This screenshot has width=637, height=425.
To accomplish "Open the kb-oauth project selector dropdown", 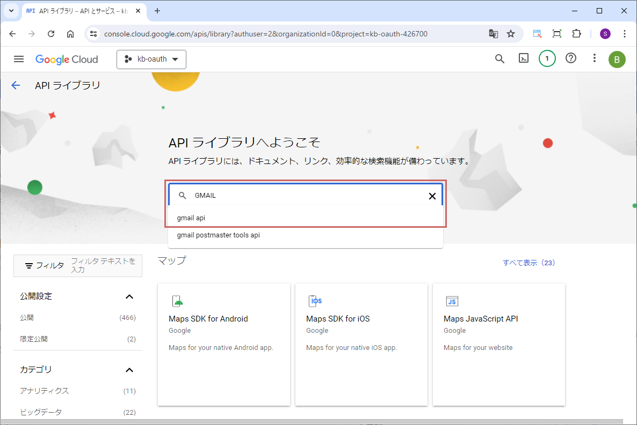I will pos(151,59).
